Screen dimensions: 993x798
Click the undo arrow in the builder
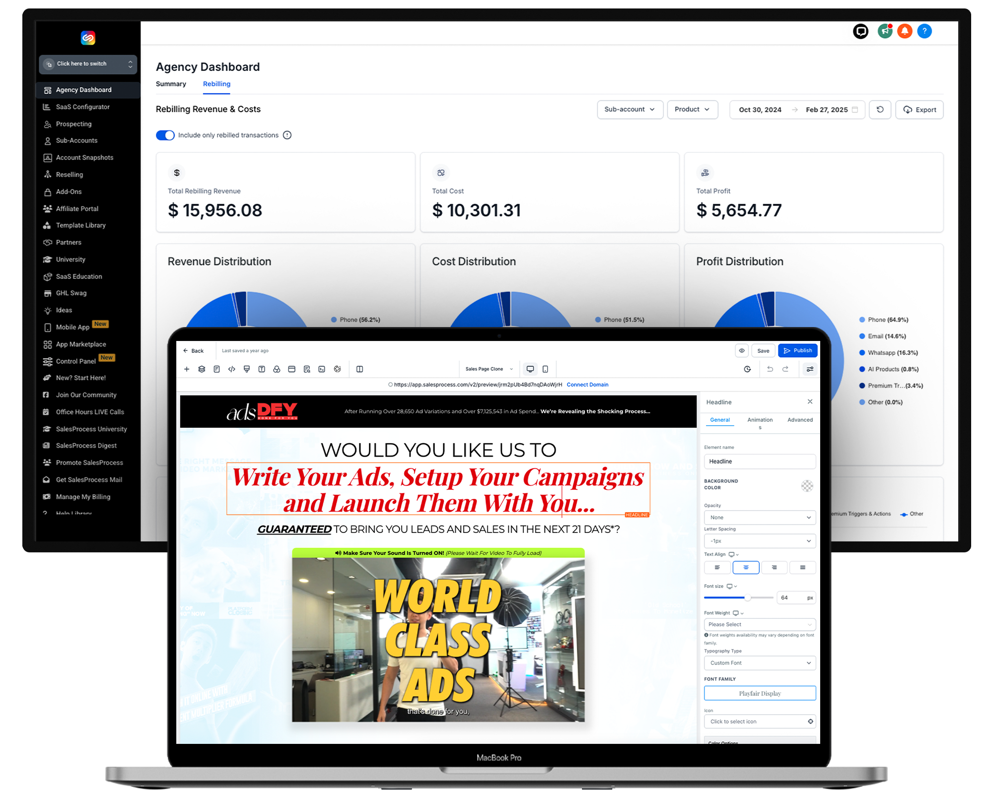coord(770,369)
